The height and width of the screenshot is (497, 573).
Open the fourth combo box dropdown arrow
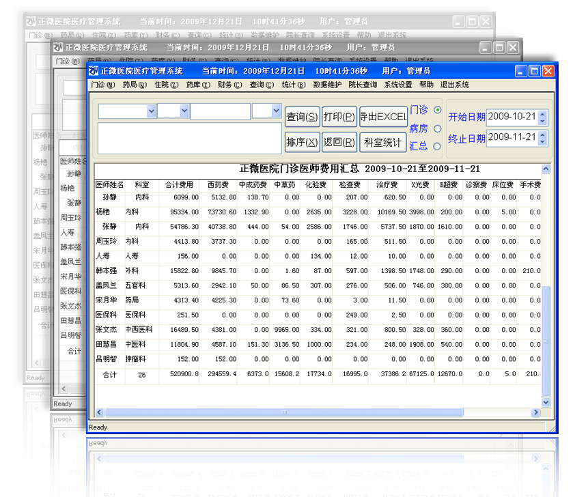277,111
